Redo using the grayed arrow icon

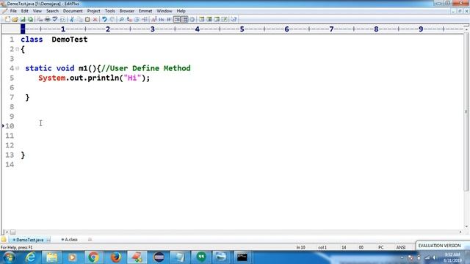pos(112,20)
